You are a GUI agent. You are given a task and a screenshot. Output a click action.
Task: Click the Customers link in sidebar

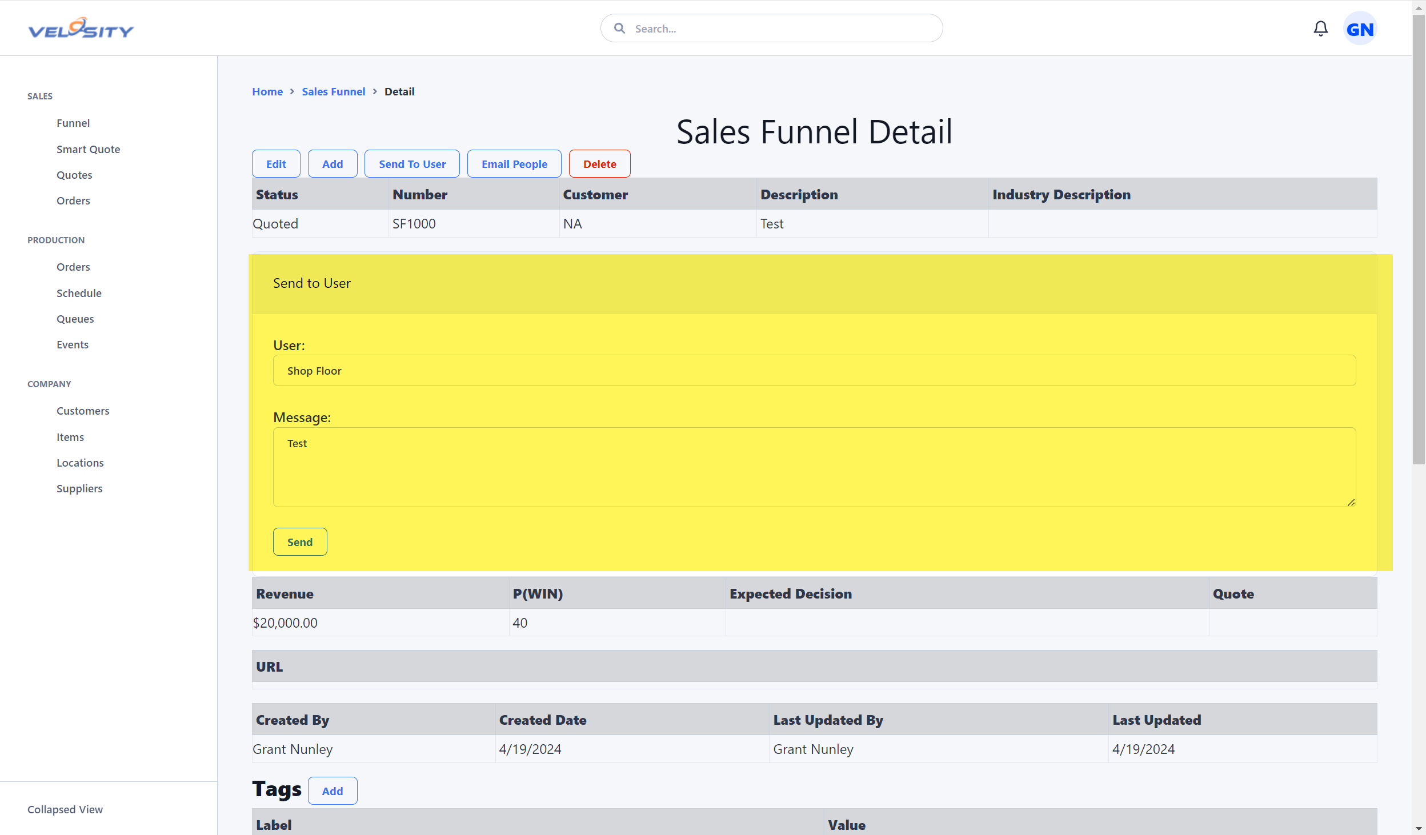[83, 411]
